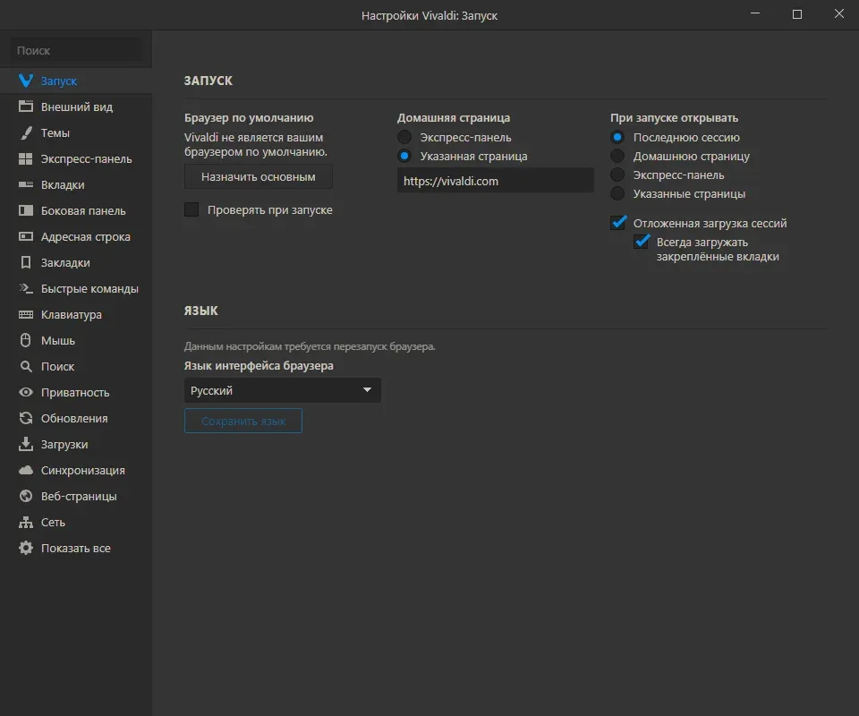Click the tab icon for Вкладки
Screen dimensions: 859x716
click(x=26, y=184)
